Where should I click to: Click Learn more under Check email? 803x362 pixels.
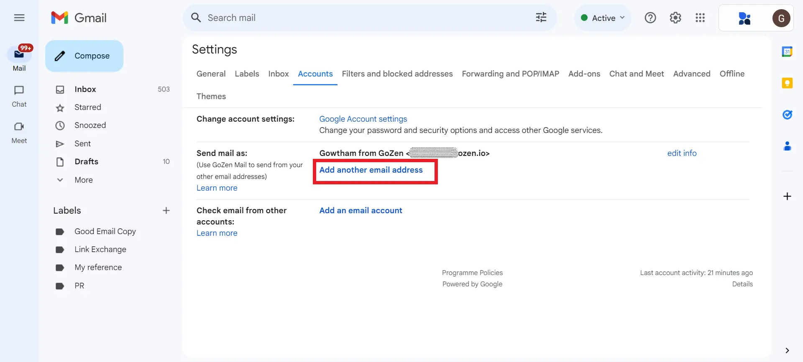pyautogui.click(x=217, y=233)
